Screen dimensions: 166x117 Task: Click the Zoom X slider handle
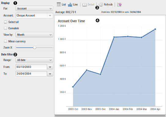[35, 48]
